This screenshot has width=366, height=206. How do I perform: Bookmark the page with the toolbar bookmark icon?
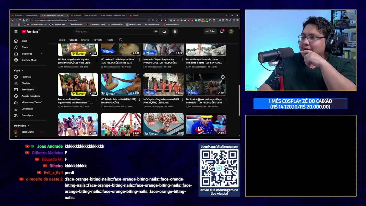click(27, 20)
